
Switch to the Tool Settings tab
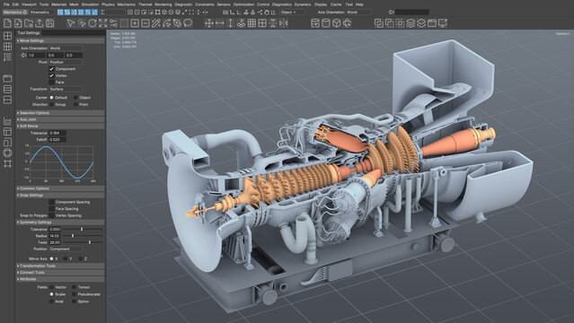point(29,33)
